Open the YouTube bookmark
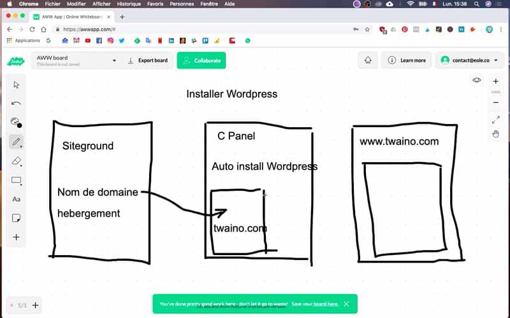 click(x=87, y=41)
